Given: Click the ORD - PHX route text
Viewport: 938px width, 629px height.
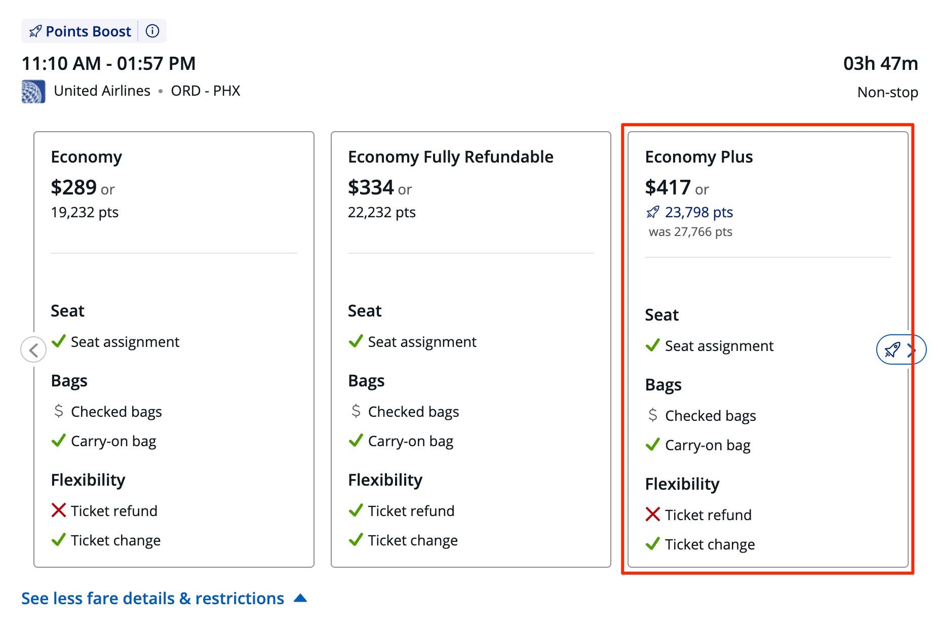Looking at the screenshot, I should click(206, 91).
